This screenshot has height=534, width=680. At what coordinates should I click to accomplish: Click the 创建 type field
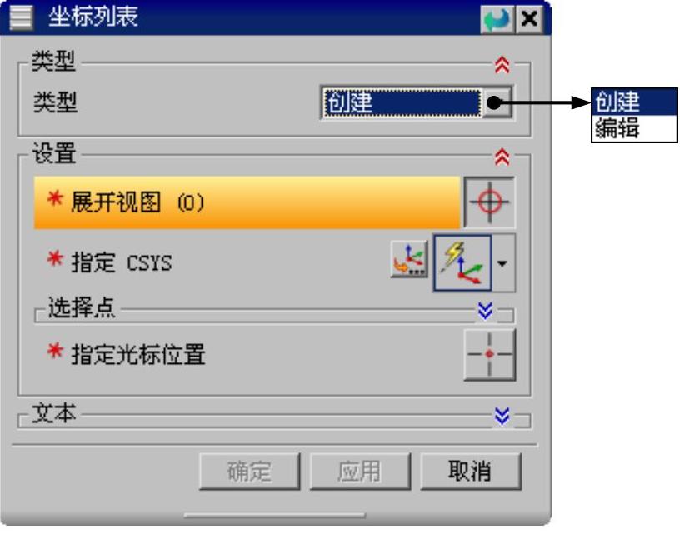click(x=402, y=102)
